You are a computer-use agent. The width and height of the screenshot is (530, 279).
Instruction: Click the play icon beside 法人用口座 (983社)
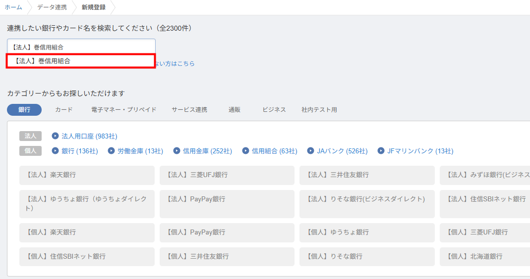tap(55, 136)
